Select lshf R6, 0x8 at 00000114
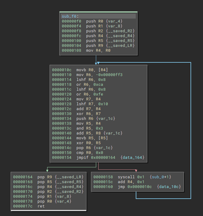 coord(79,80)
